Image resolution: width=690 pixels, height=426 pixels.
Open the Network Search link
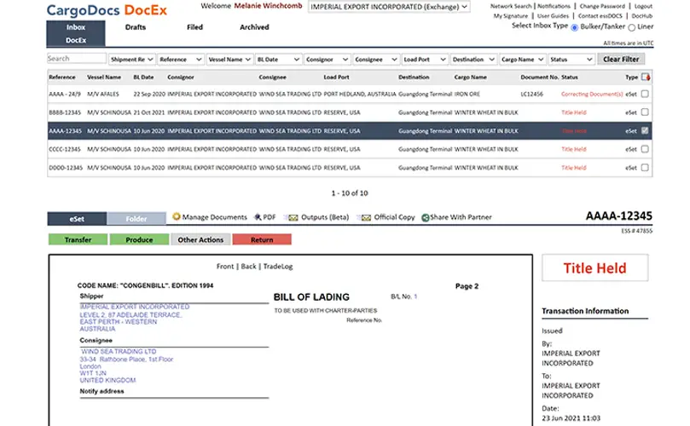511,6
